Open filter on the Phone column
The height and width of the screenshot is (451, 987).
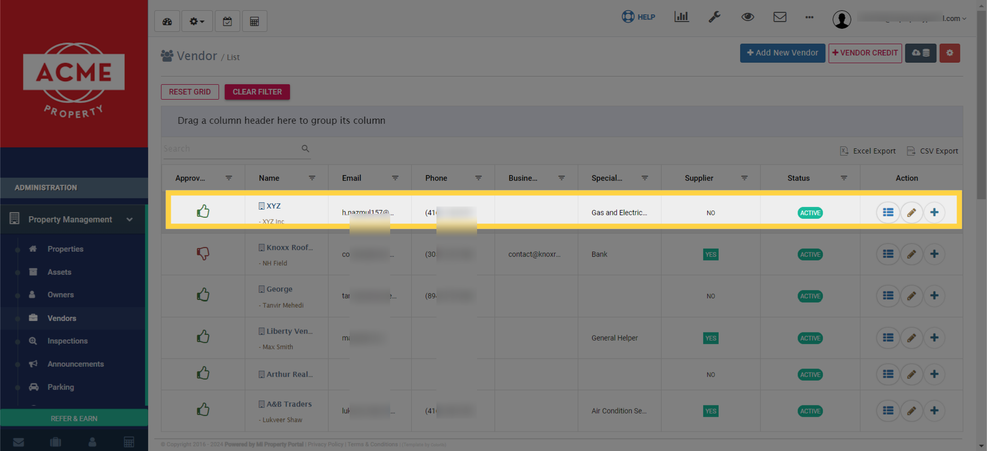tap(479, 178)
